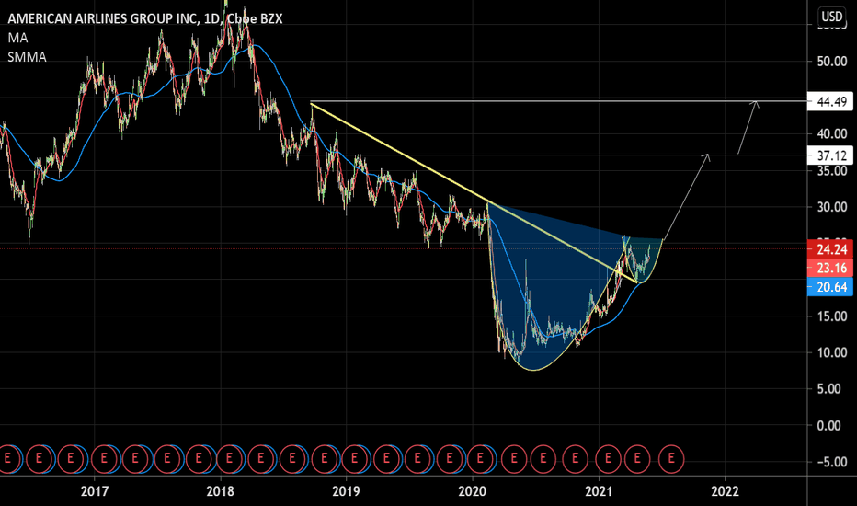Click the 2017 time axis label
857x506 pixels.
95,491
